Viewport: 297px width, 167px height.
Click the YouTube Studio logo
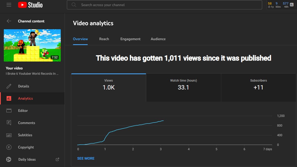click(x=30, y=5)
